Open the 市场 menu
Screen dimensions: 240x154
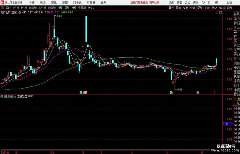[x=43, y=3]
